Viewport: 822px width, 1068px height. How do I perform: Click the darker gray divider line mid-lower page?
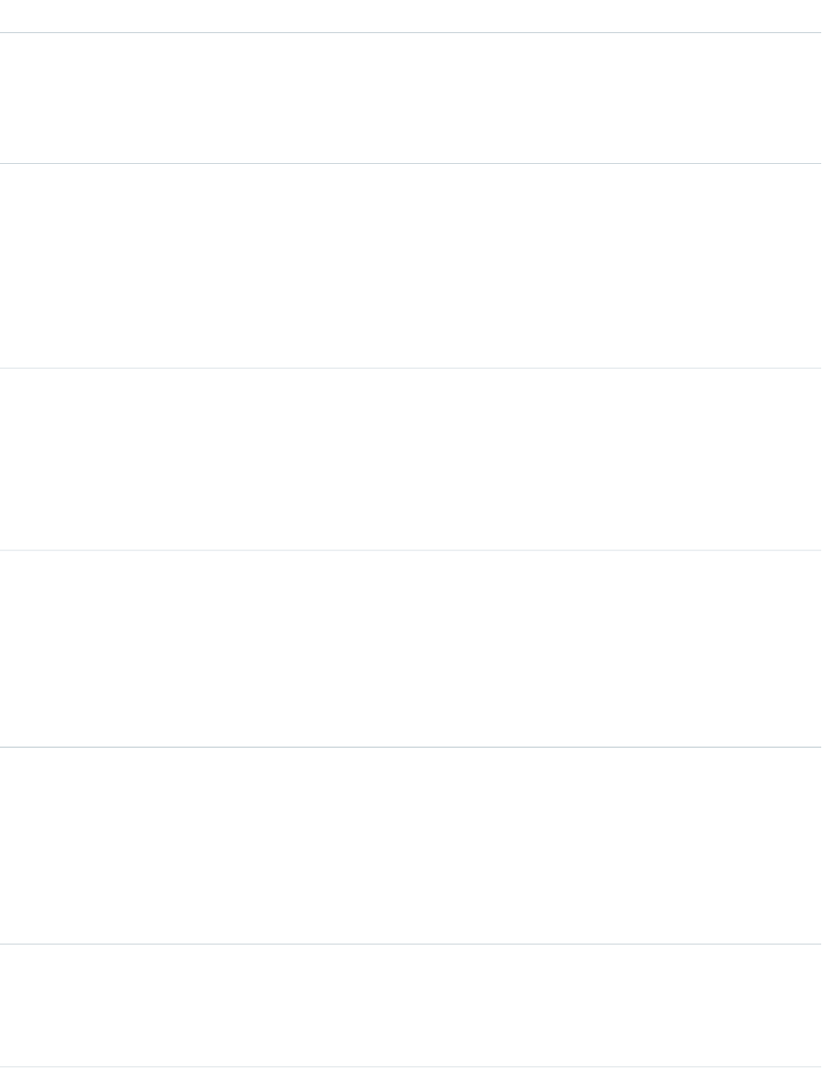coord(411,747)
